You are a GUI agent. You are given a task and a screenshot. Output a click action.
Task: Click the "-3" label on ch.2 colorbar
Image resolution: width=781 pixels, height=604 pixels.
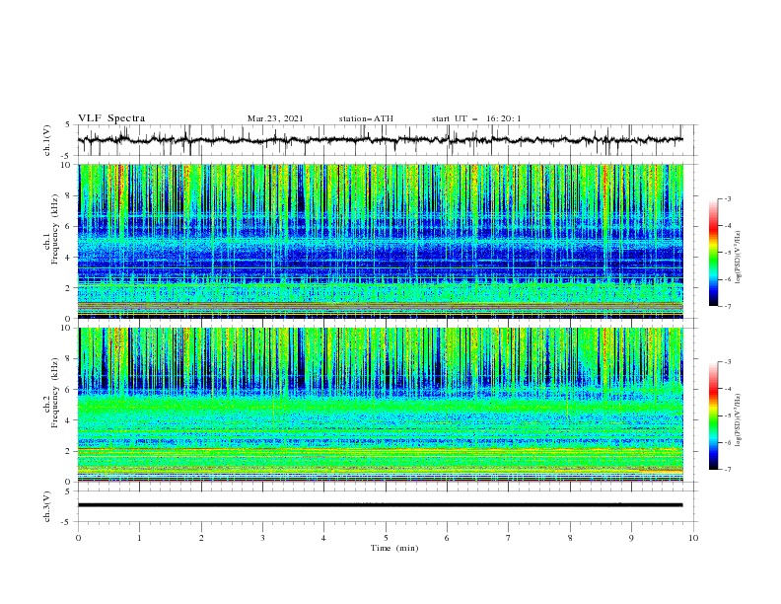pyautogui.click(x=728, y=362)
